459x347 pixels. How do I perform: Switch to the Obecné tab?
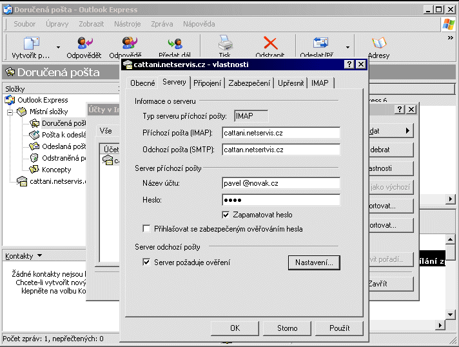142,83
